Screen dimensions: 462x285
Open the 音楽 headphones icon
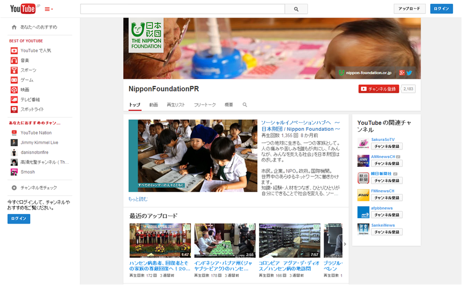(x=14, y=60)
